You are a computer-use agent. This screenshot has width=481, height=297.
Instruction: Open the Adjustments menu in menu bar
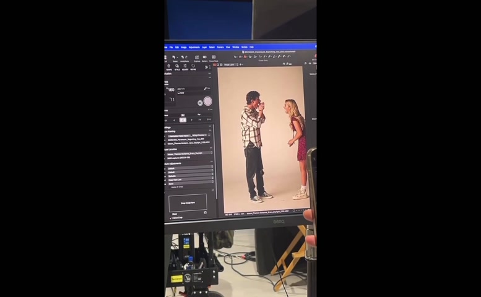tap(194, 47)
